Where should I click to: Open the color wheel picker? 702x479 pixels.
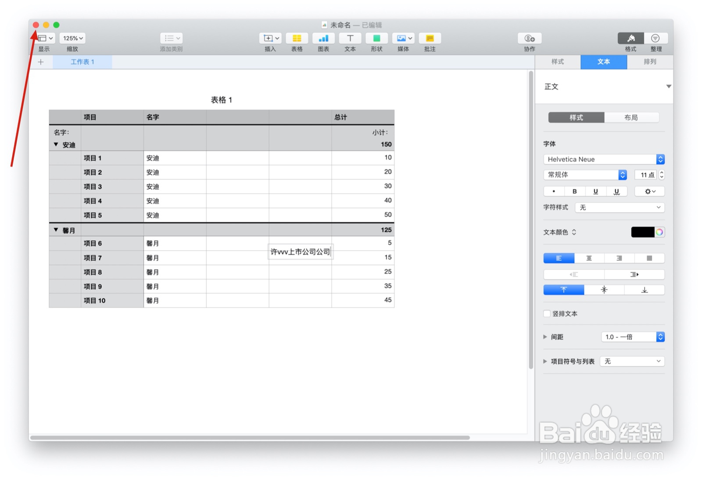pyautogui.click(x=659, y=232)
